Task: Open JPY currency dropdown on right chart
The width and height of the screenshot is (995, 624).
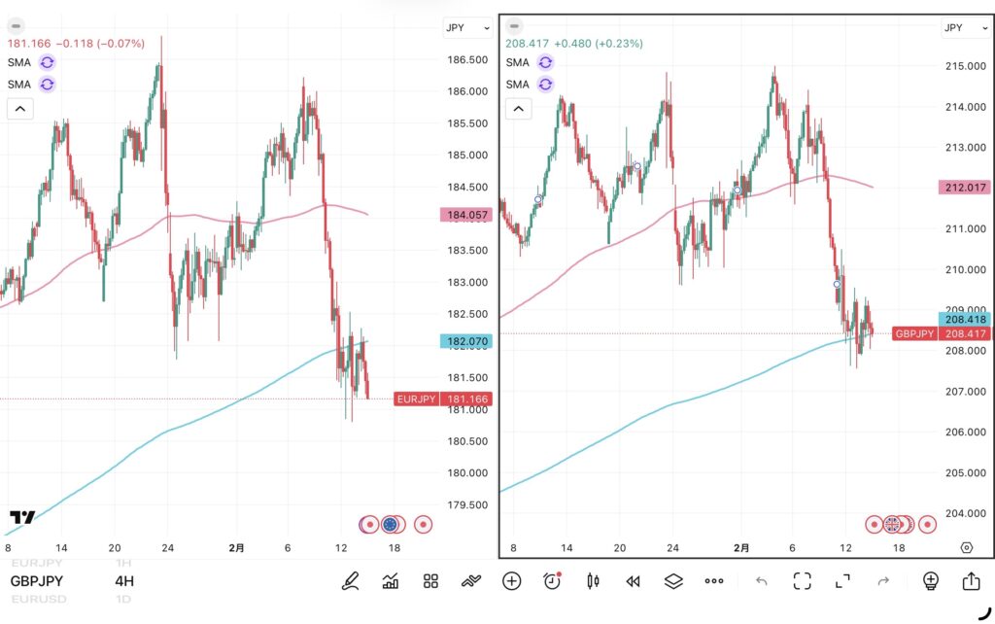Action: [965, 27]
